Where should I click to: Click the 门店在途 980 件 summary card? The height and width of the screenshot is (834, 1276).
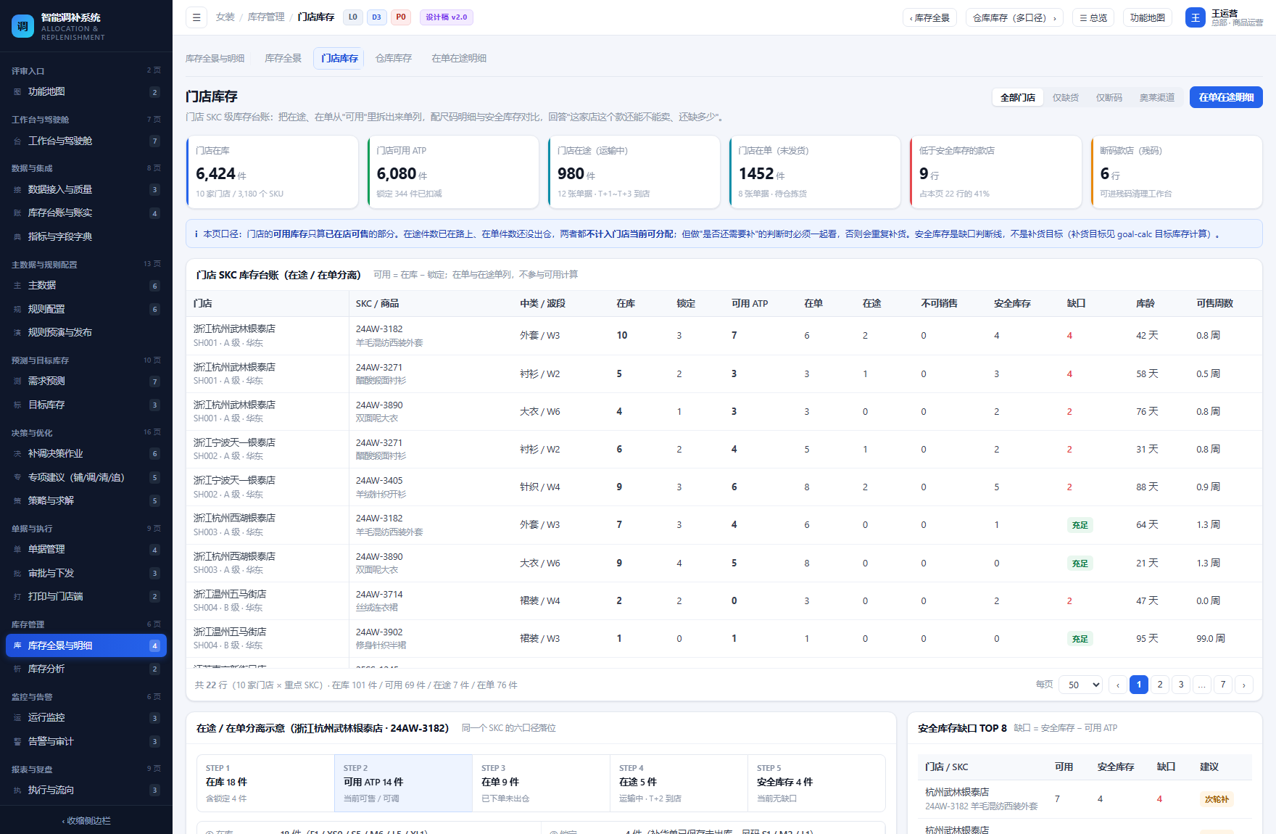[x=634, y=172]
